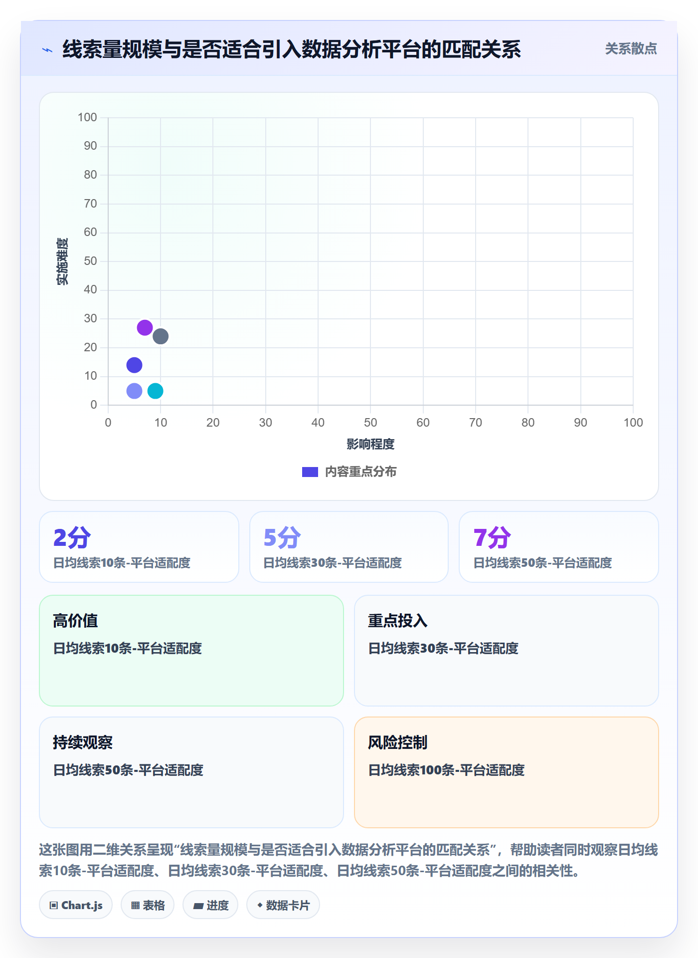
Task: Select the gray scatter point at x=10
Action: (161, 336)
